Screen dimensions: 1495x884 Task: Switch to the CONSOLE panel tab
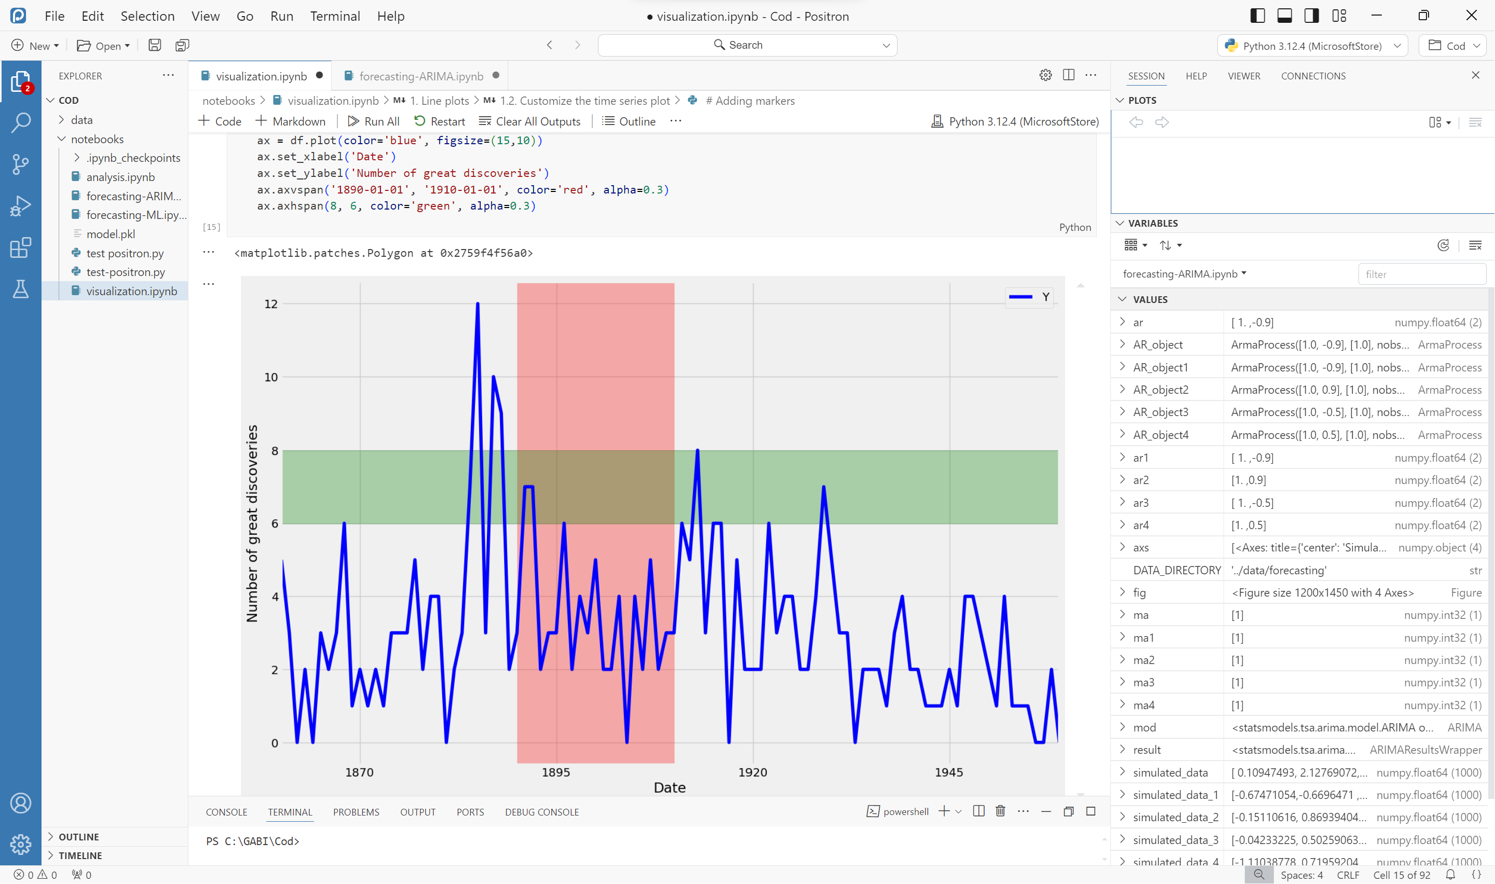click(226, 812)
